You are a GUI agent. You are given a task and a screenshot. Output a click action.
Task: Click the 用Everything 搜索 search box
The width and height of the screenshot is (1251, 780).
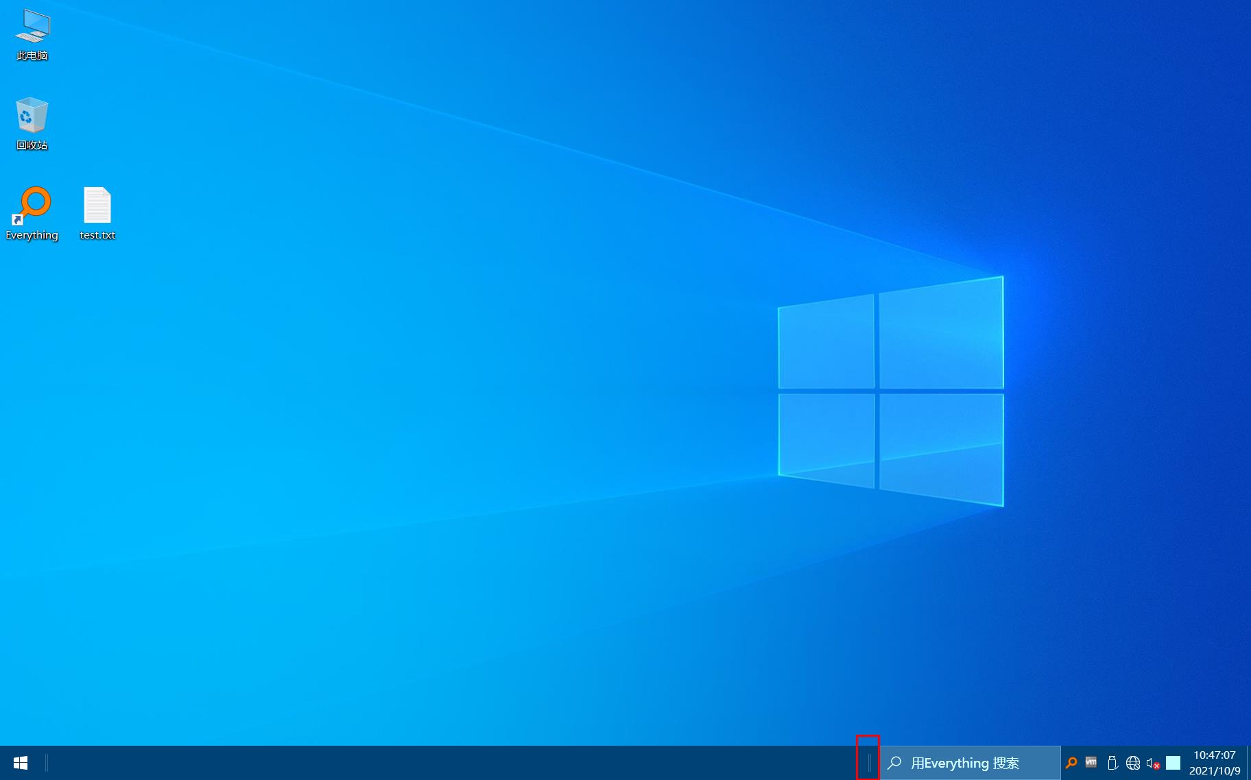(x=970, y=763)
